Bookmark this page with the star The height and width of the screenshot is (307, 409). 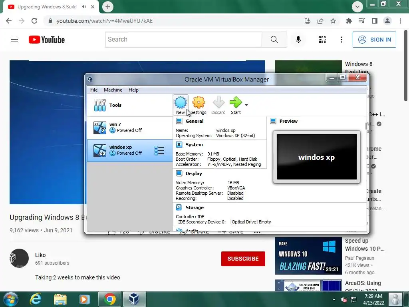pyautogui.click(x=333, y=21)
